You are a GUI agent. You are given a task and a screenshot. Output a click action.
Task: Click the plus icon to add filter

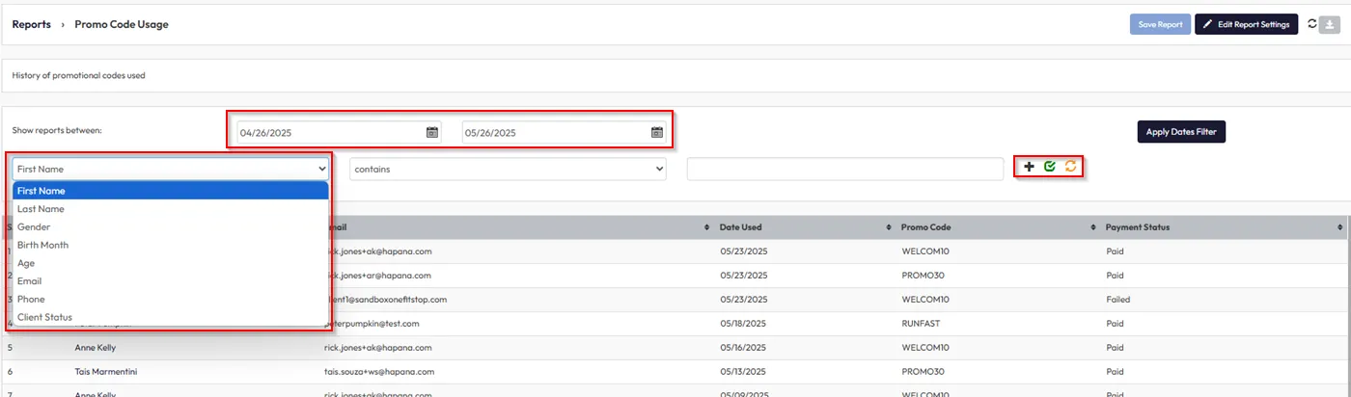1030,167
